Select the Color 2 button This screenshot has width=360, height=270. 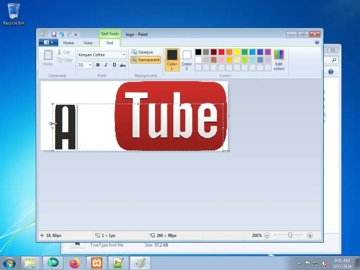187,60
